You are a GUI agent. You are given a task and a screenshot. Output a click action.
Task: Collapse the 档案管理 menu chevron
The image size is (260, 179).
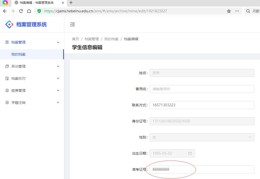[x=58, y=42]
